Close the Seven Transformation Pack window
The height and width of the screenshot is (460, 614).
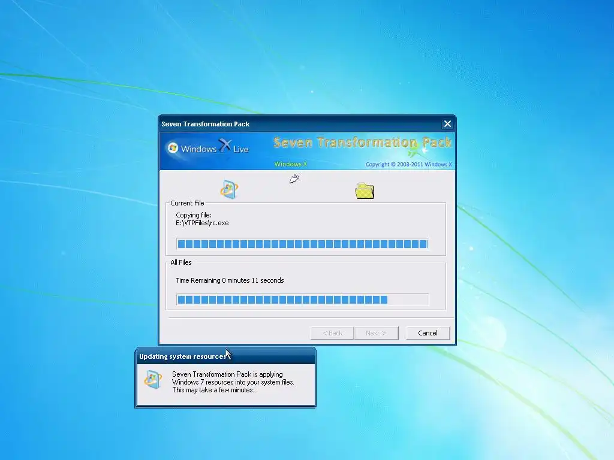(447, 124)
